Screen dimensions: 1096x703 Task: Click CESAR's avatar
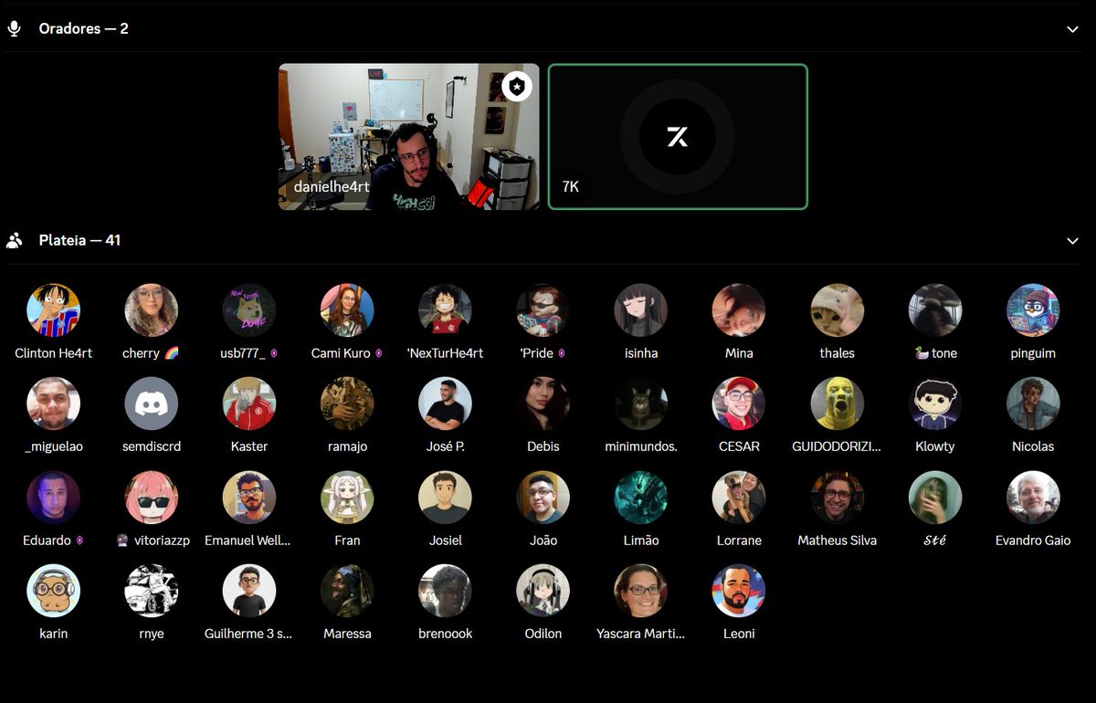pos(739,404)
